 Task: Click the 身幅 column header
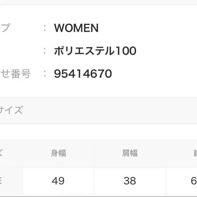pos(58,153)
